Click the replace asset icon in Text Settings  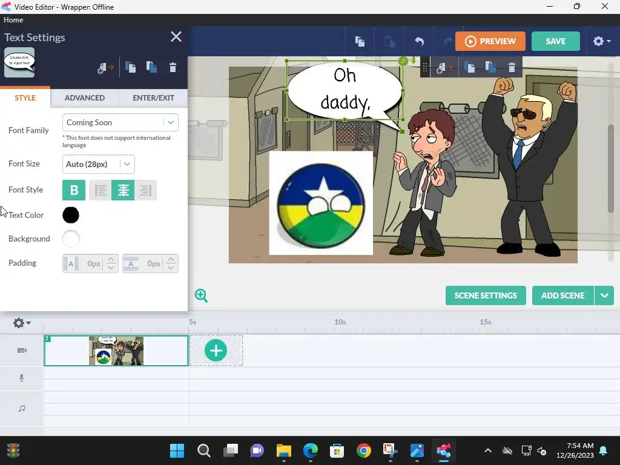[x=105, y=68]
